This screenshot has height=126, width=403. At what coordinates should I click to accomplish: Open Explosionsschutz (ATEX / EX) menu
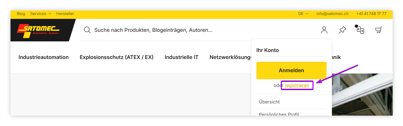pyautogui.click(x=116, y=57)
